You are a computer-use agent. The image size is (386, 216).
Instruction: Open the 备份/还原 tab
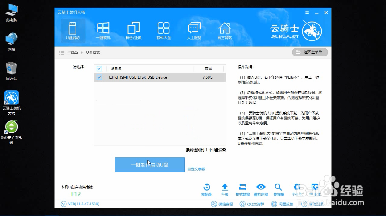(x=133, y=31)
